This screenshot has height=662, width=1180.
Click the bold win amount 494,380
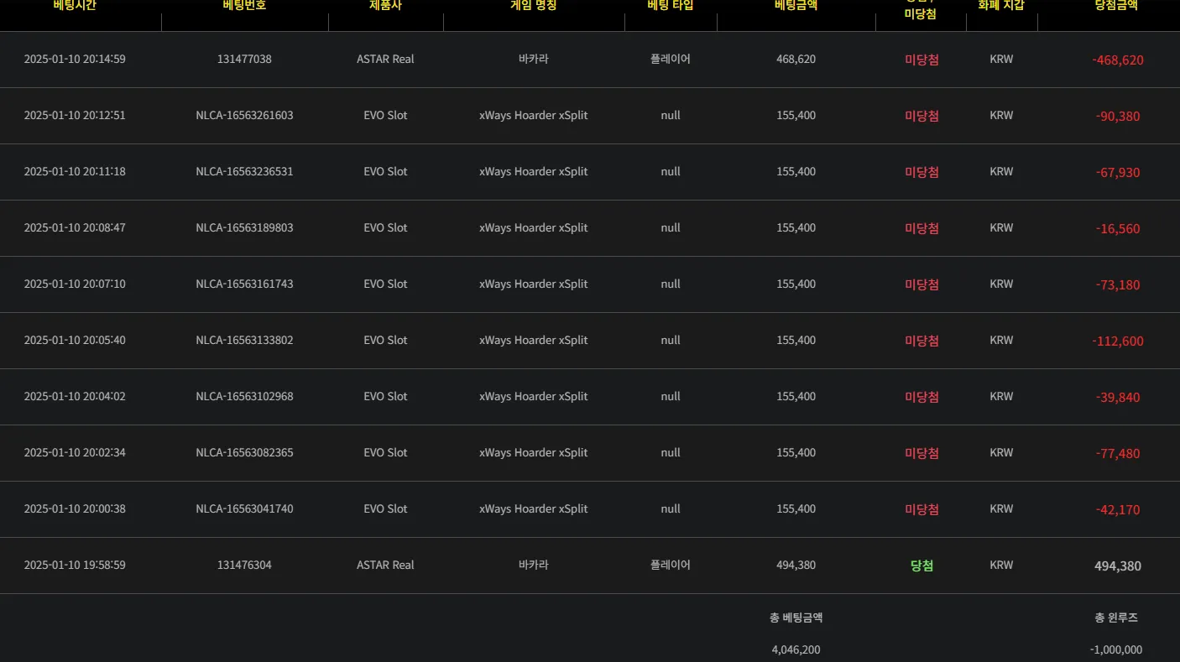click(x=1118, y=566)
